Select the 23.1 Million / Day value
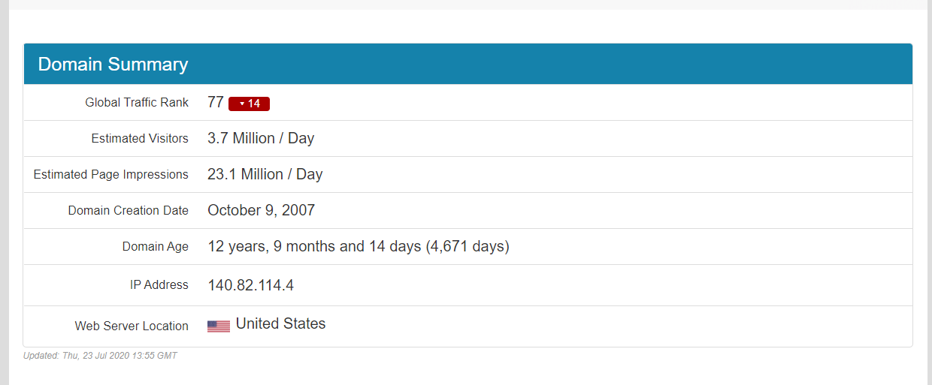932x385 pixels. [x=265, y=175]
